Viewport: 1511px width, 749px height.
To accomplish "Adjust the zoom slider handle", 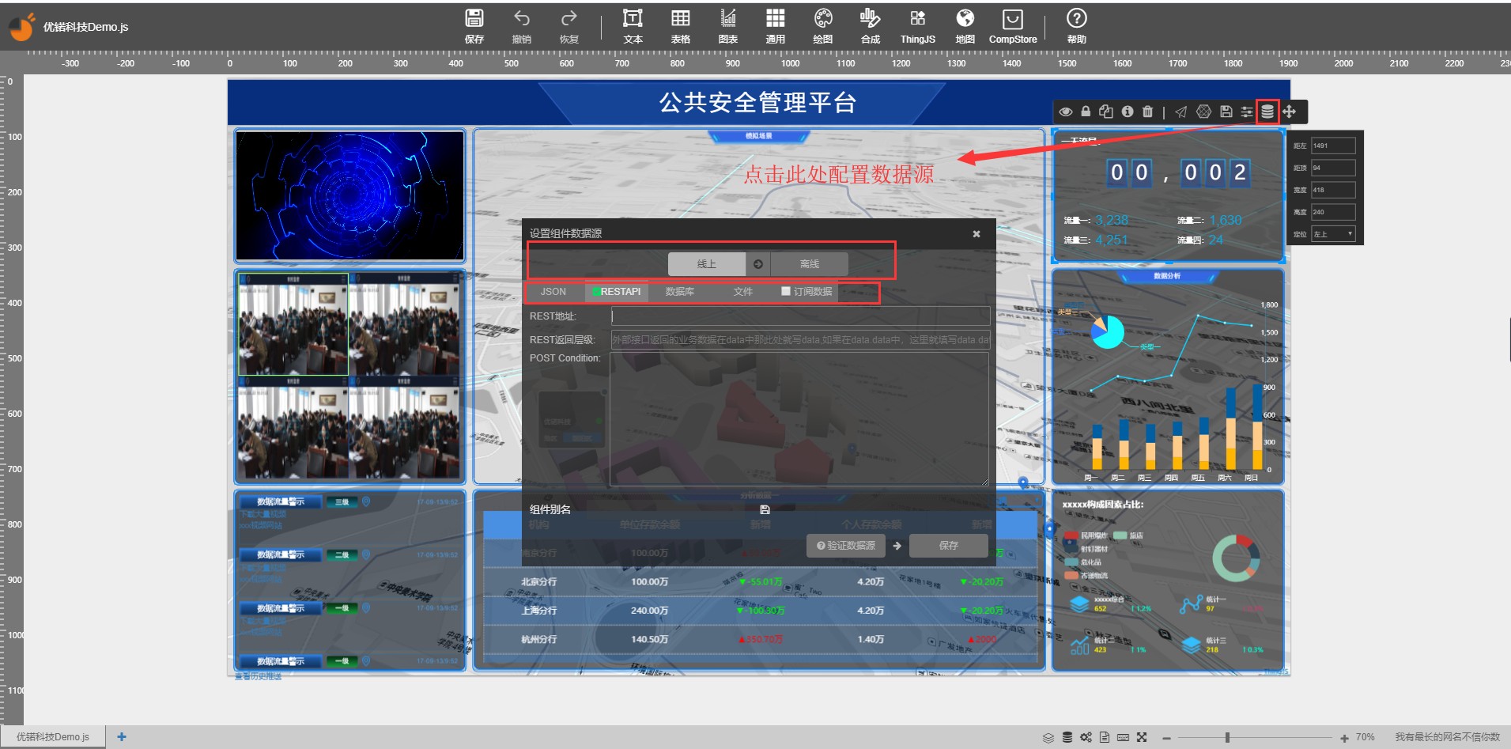I will click(1227, 737).
